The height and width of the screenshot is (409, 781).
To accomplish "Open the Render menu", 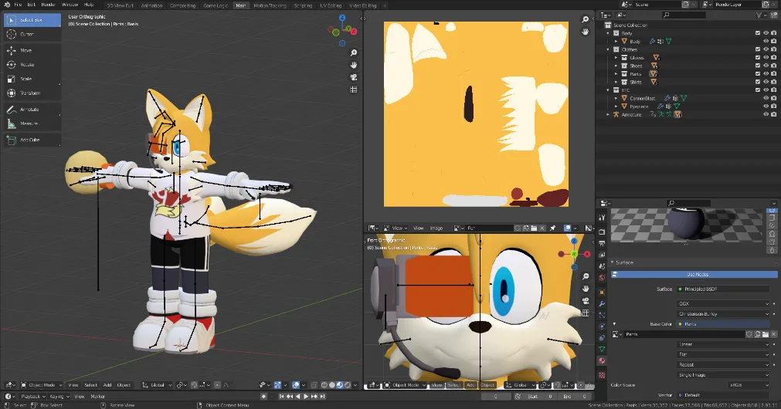I will pyautogui.click(x=48, y=5).
